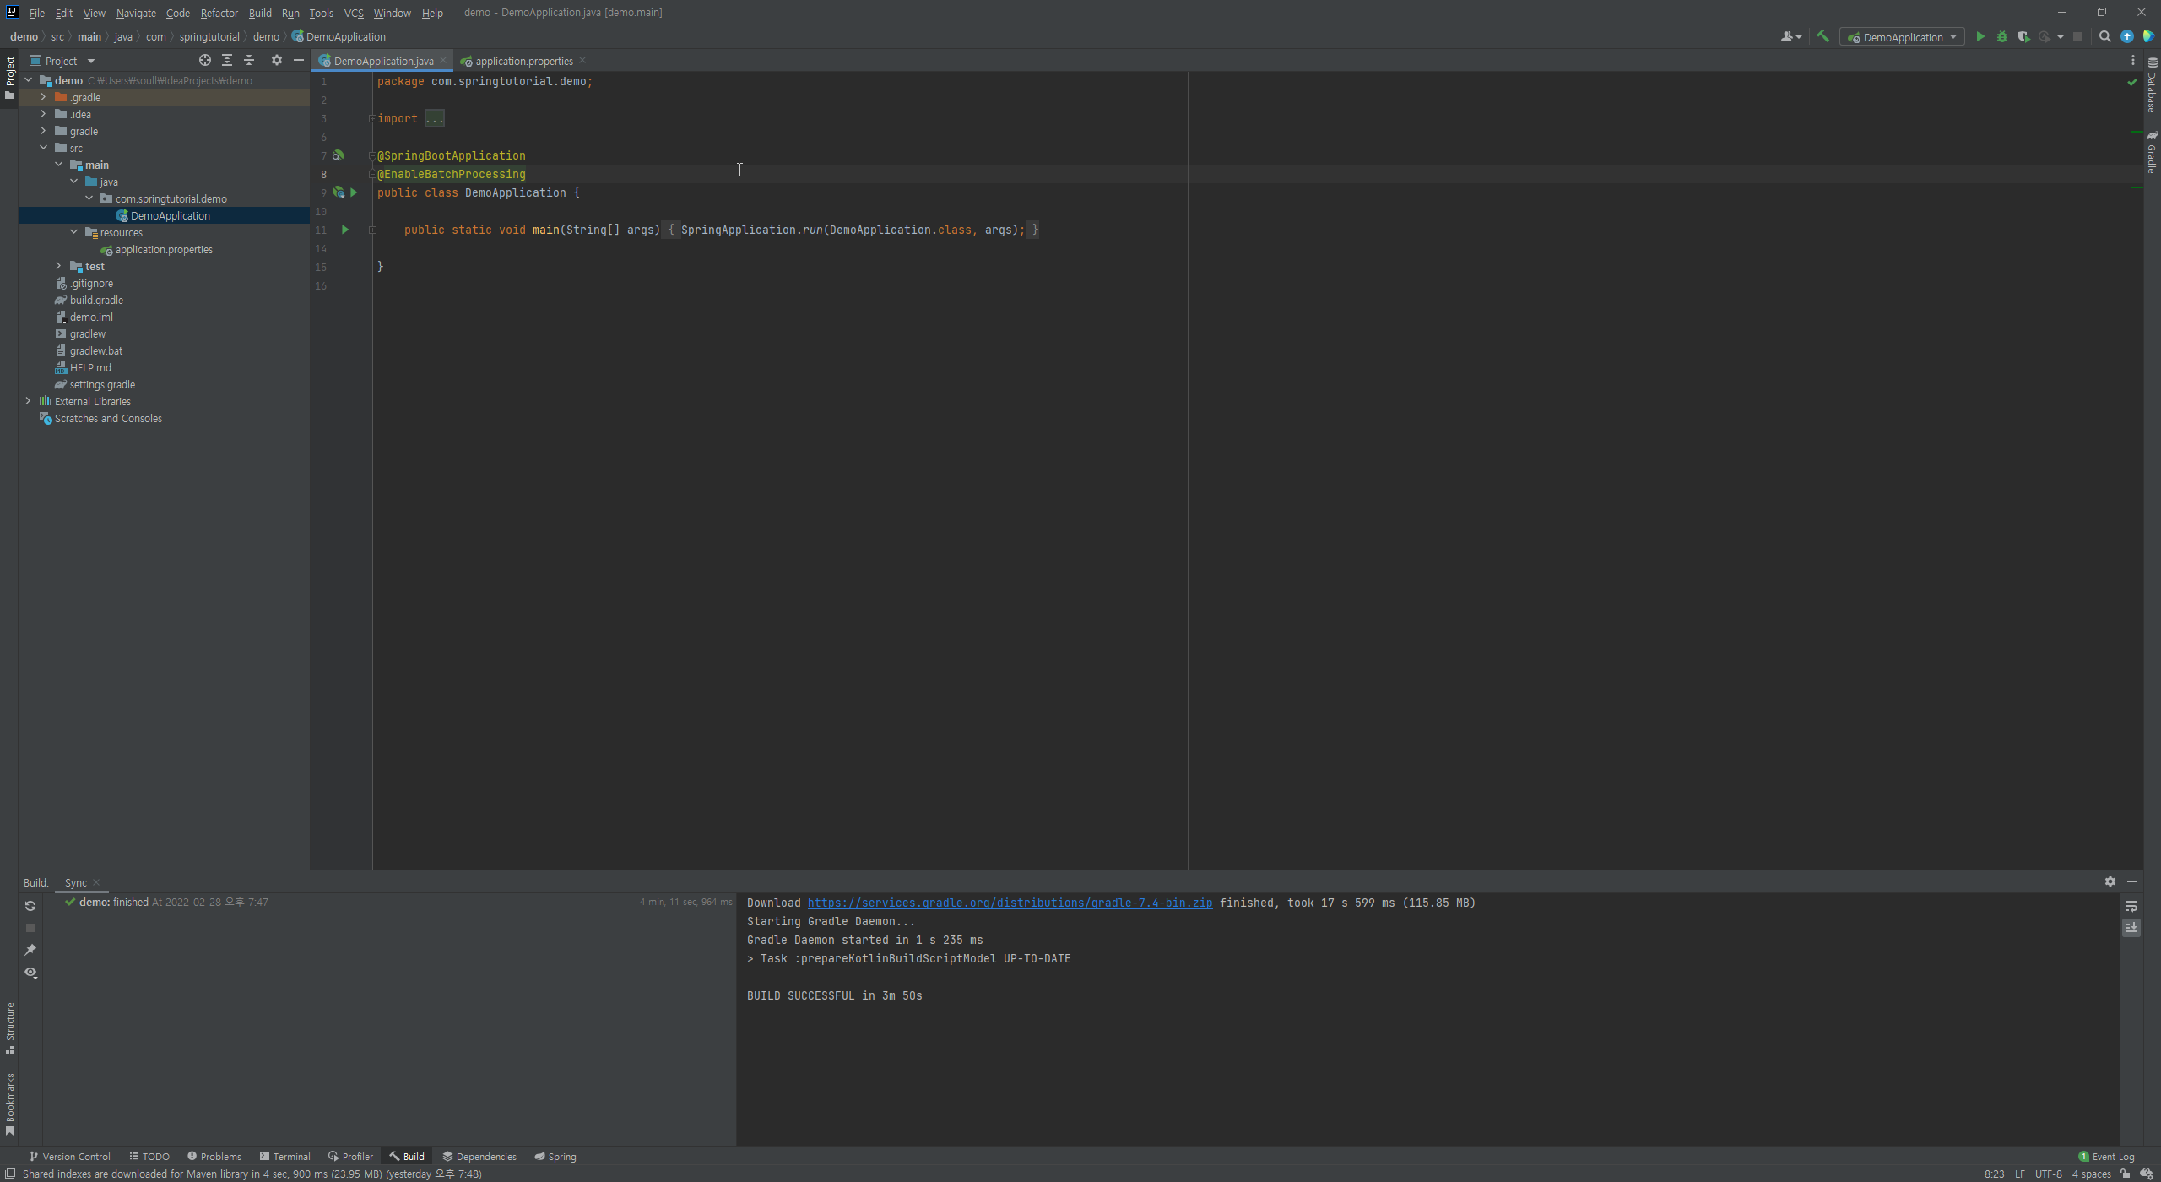Viewport: 2161px width, 1182px height.
Task: Run DemoApplication with the green play button
Action: tap(1980, 37)
